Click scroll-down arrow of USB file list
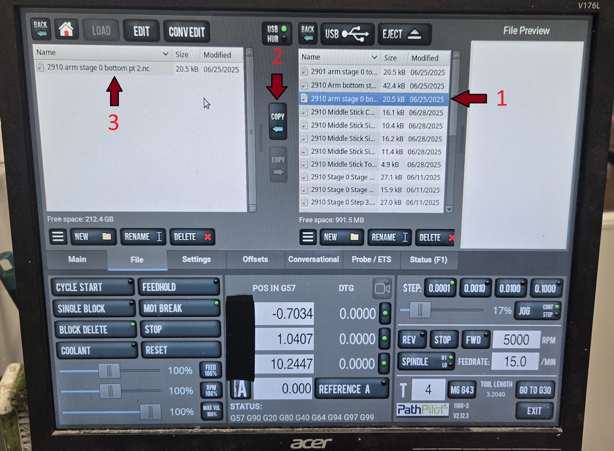This screenshot has height=451, width=614. pos(449,209)
